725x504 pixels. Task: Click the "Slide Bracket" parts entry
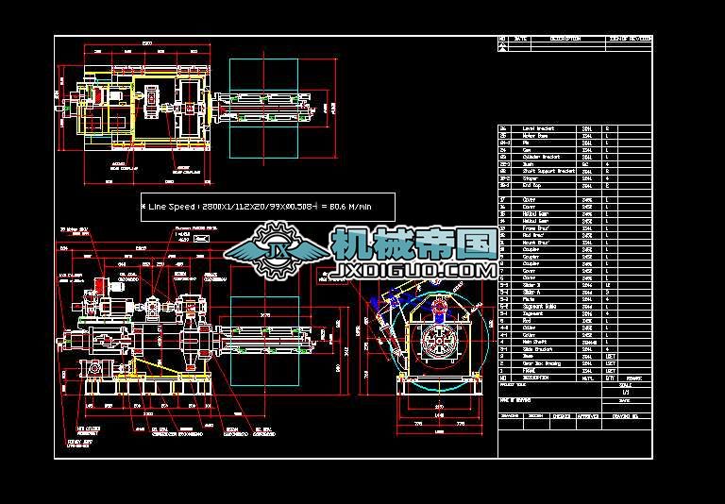click(x=575, y=349)
